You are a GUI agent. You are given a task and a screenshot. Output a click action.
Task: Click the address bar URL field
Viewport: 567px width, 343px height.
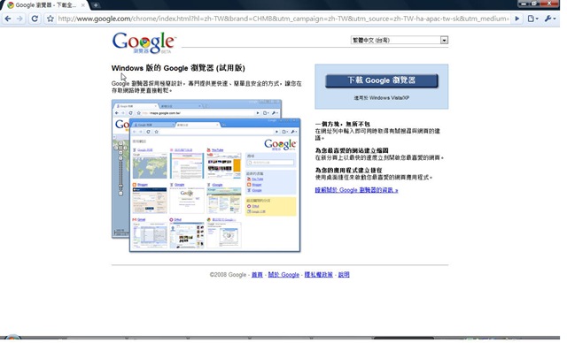point(283,19)
